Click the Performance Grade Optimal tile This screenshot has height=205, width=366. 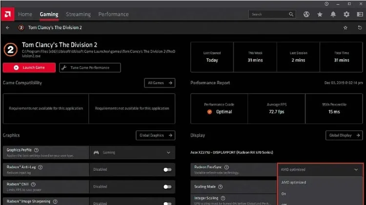pos(219,109)
